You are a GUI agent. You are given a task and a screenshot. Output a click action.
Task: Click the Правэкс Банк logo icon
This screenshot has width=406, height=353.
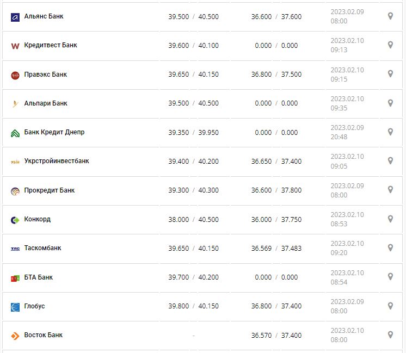coord(15,75)
